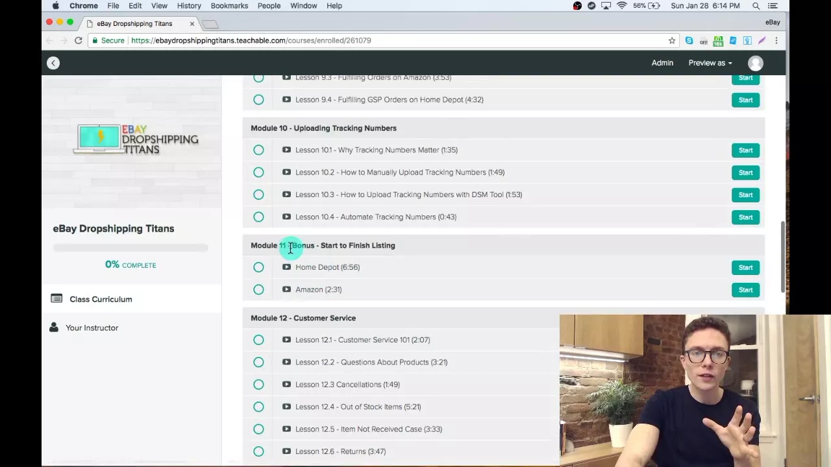
Task: Open the People menu
Action: (269, 6)
